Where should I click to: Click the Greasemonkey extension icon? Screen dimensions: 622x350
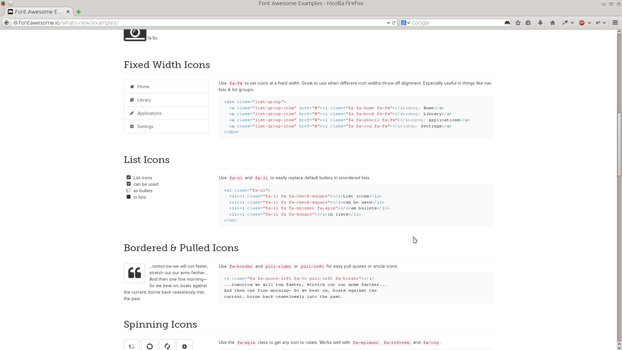(x=598, y=23)
